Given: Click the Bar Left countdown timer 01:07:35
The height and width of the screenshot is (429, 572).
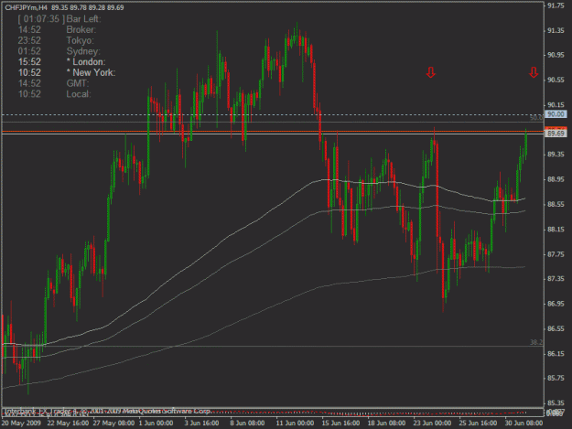Looking at the screenshot, I should [41, 19].
